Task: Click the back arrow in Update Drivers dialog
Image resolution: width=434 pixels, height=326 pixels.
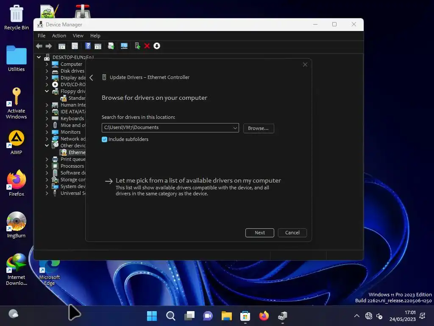Action: (x=92, y=78)
